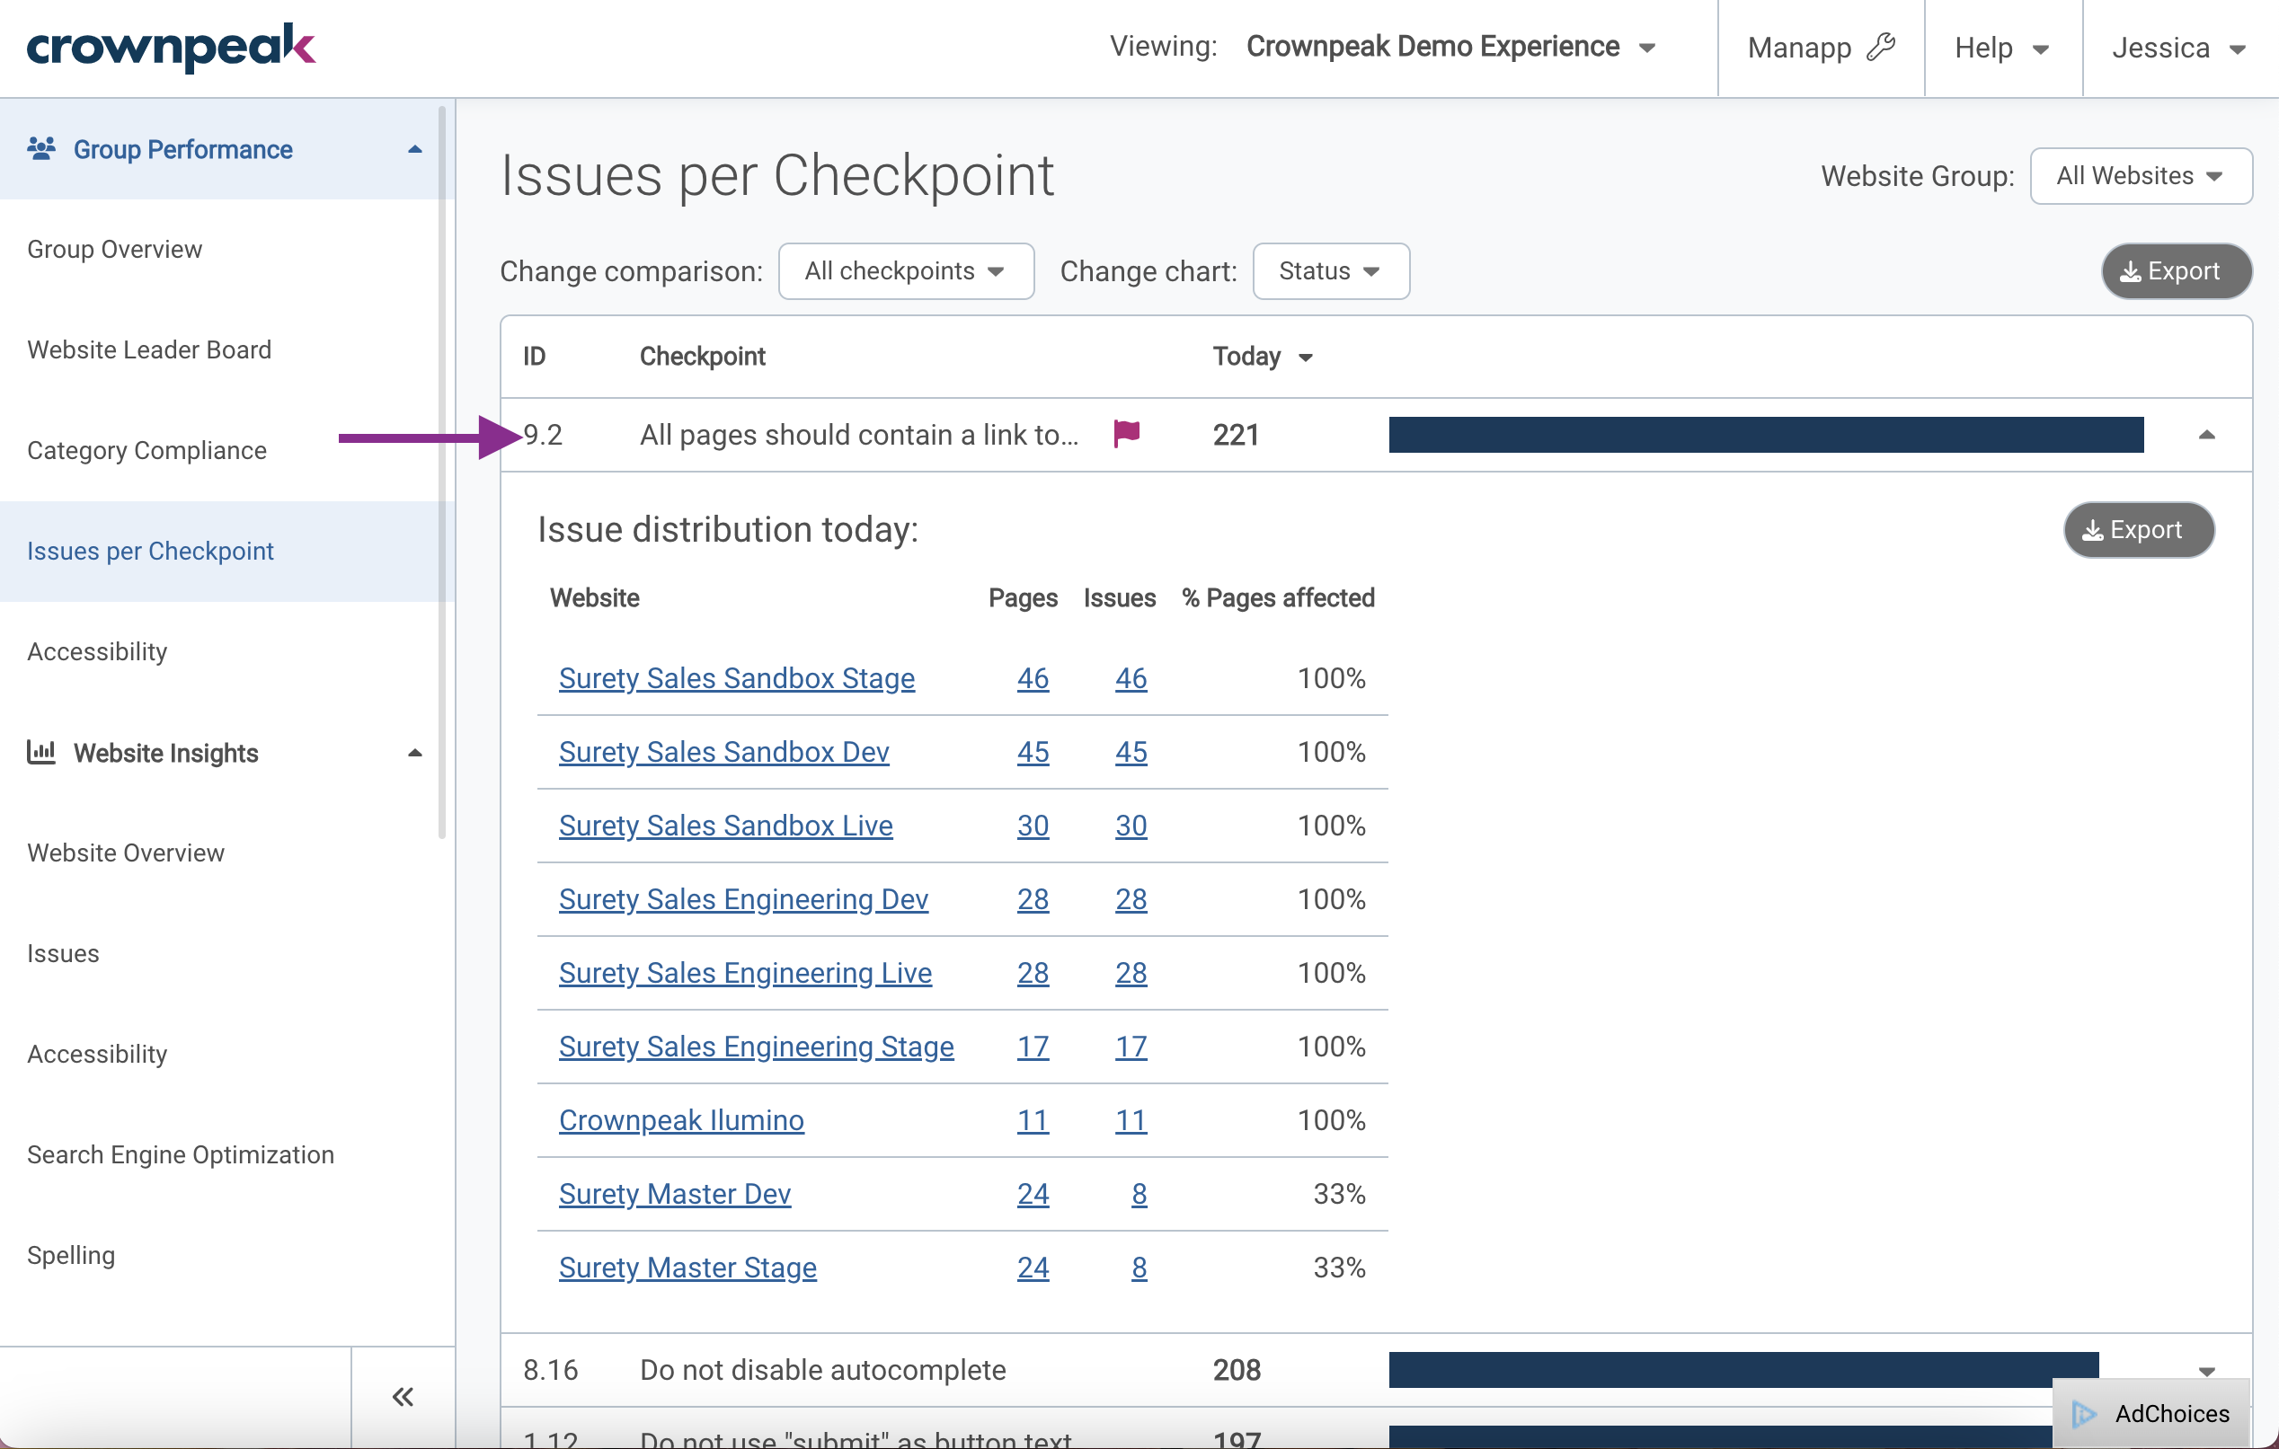The image size is (2279, 1449).
Task: Open Search Engine Optimization page
Action: pos(181,1155)
